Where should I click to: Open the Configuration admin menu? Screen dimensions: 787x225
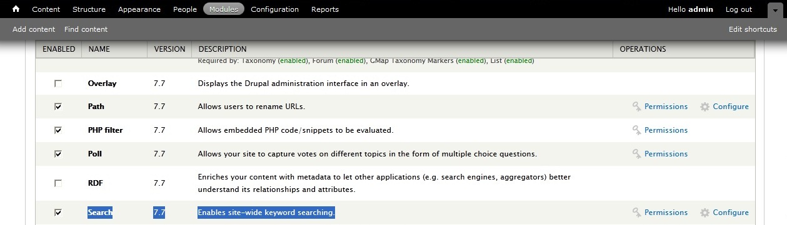click(274, 9)
